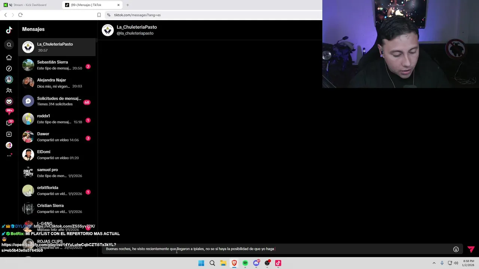
Task: Click the 3 unread badge on Dawer
Action: coord(88,138)
